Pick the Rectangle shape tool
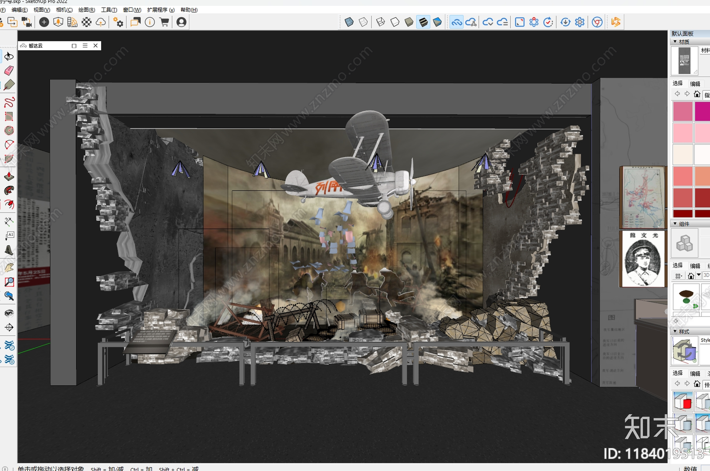The width and height of the screenshot is (710, 471). coord(9,116)
